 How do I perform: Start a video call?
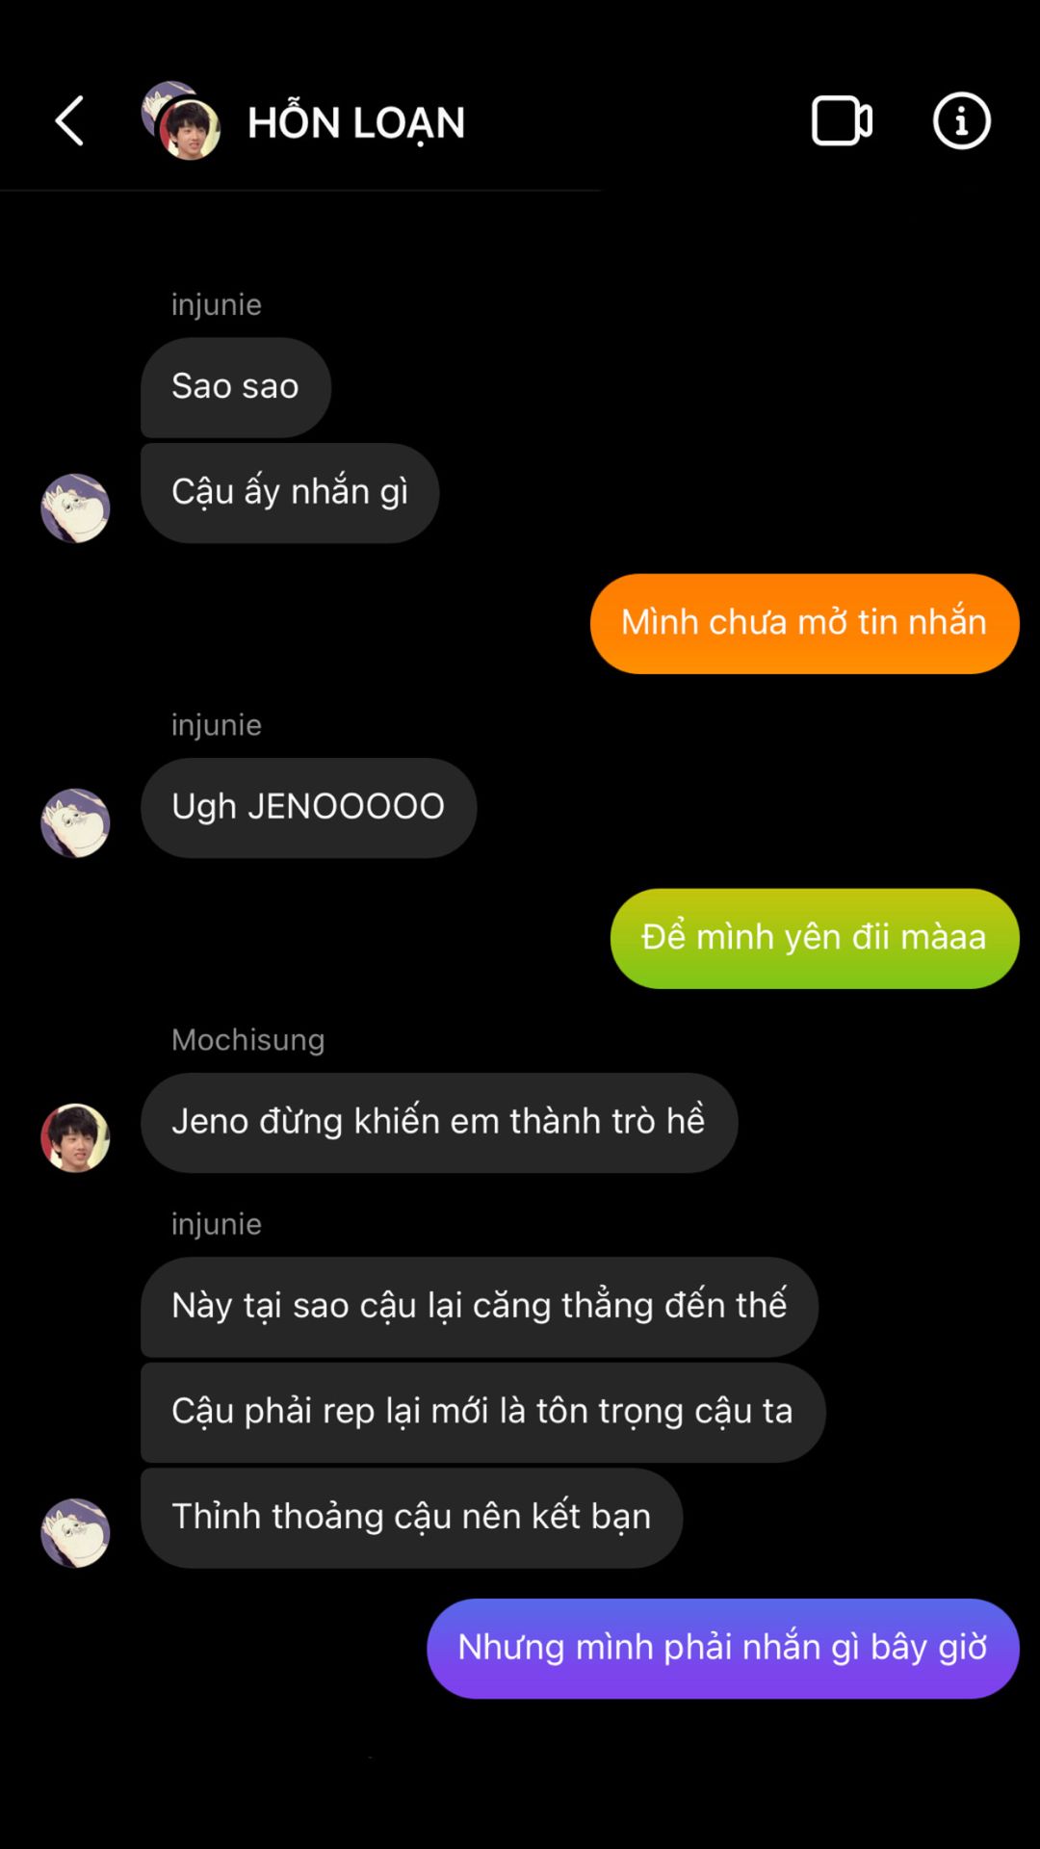click(x=842, y=121)
